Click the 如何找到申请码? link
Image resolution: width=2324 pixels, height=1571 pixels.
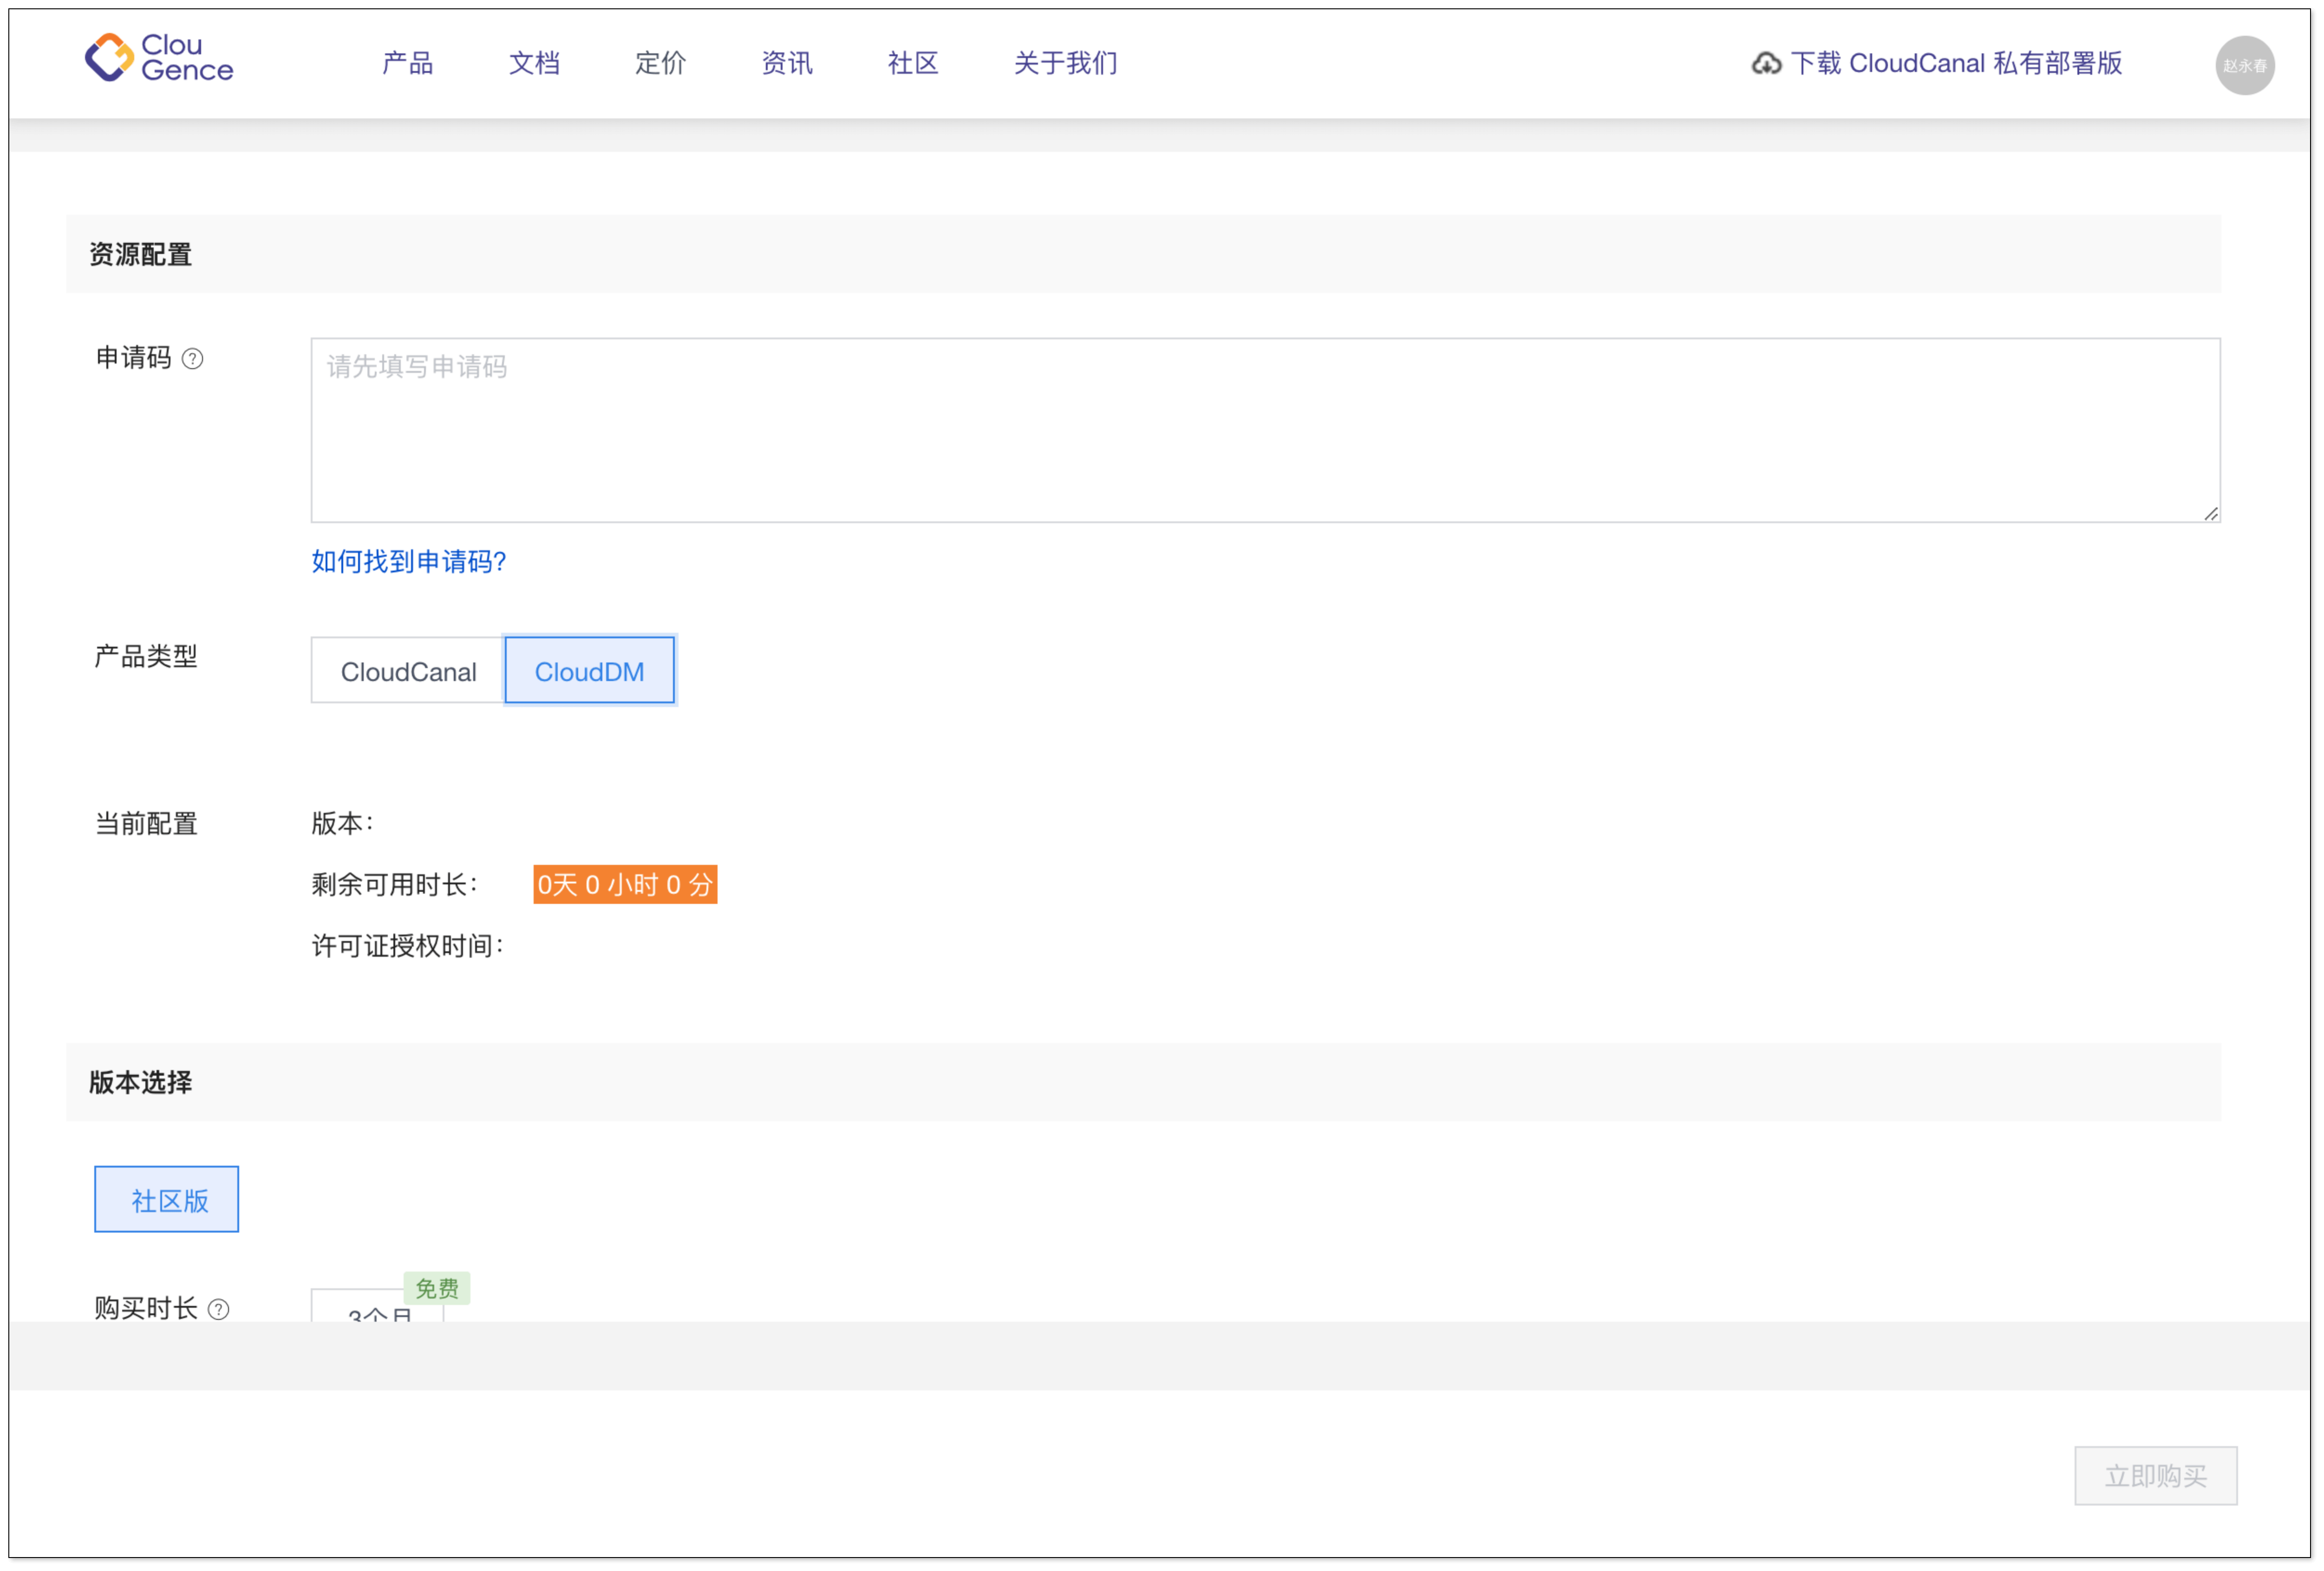(x=409, y=562)
